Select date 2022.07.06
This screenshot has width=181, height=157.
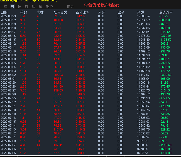coord(8,149)
